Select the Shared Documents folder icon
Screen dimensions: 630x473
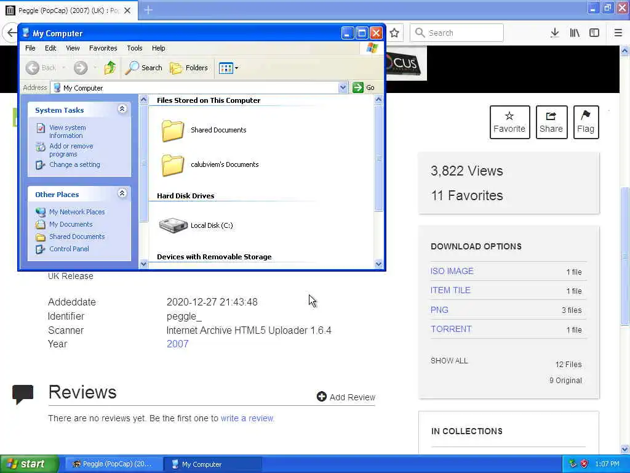point(173,131)
